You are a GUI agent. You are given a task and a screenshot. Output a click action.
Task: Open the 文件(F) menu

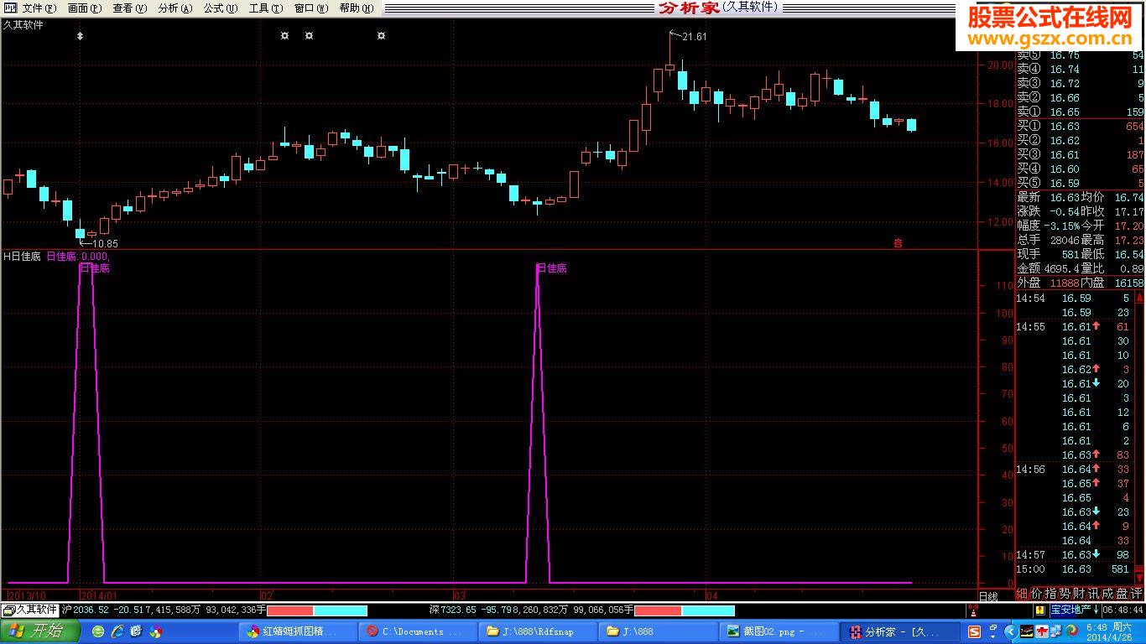click(39, 8)
